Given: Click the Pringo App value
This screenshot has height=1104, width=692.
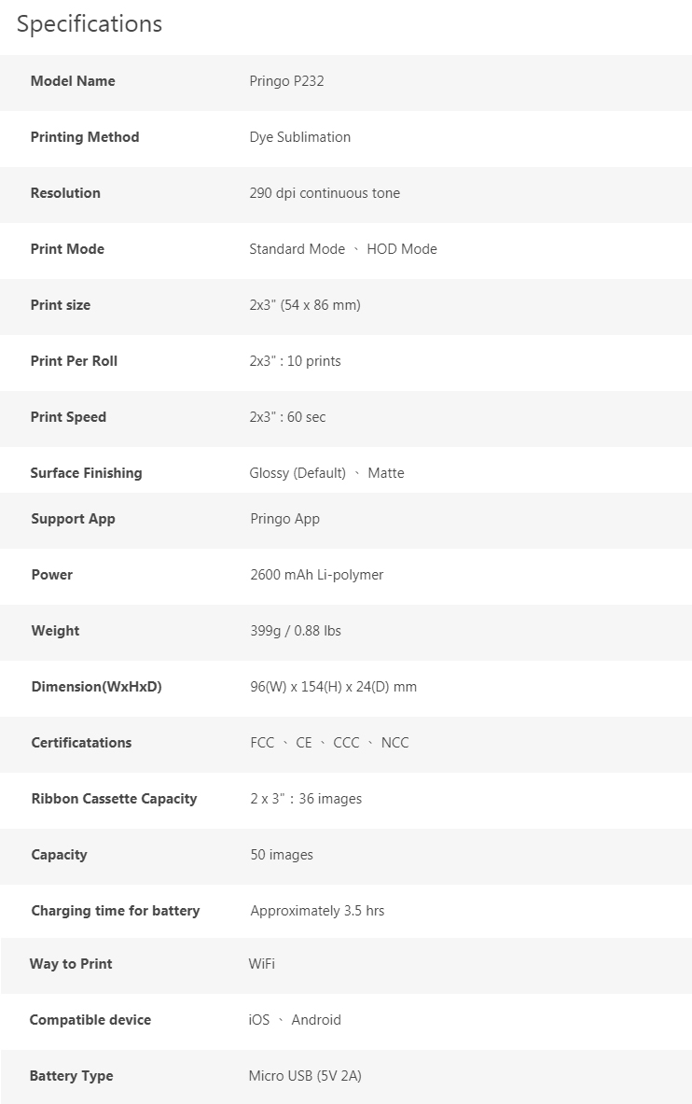Looking at the screenshot, I should point(285,519).
